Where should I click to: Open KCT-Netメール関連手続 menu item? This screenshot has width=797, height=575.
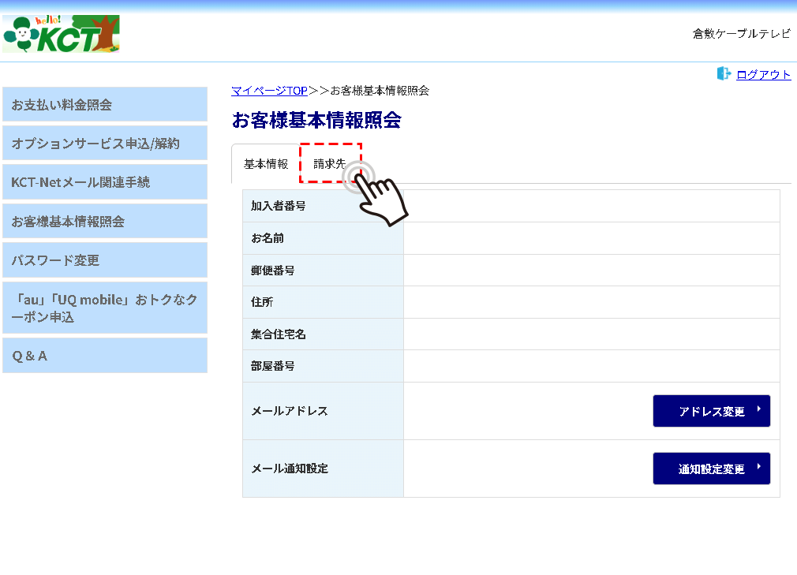click(x=105, y=182)
